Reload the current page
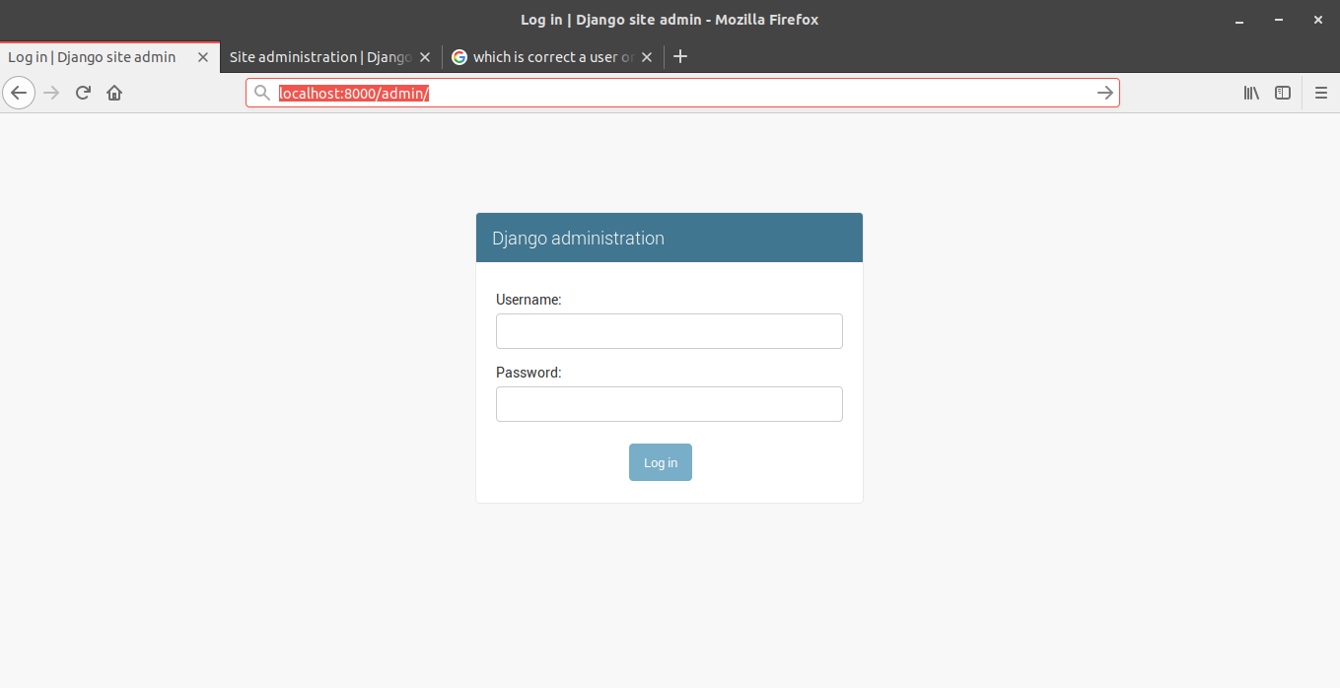Screen dimensions: 1340x688 83,93
